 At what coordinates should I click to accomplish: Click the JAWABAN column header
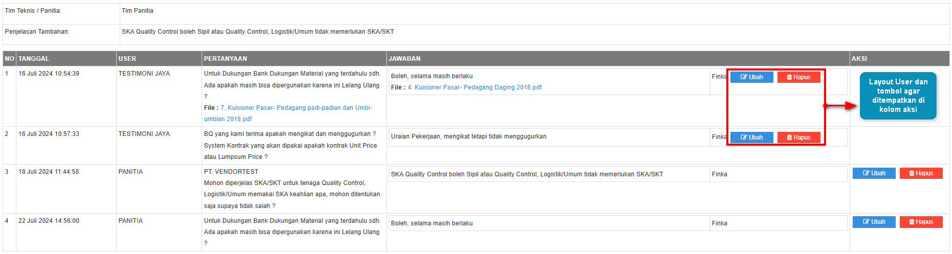pyautogui.click(x=404, y=59)
